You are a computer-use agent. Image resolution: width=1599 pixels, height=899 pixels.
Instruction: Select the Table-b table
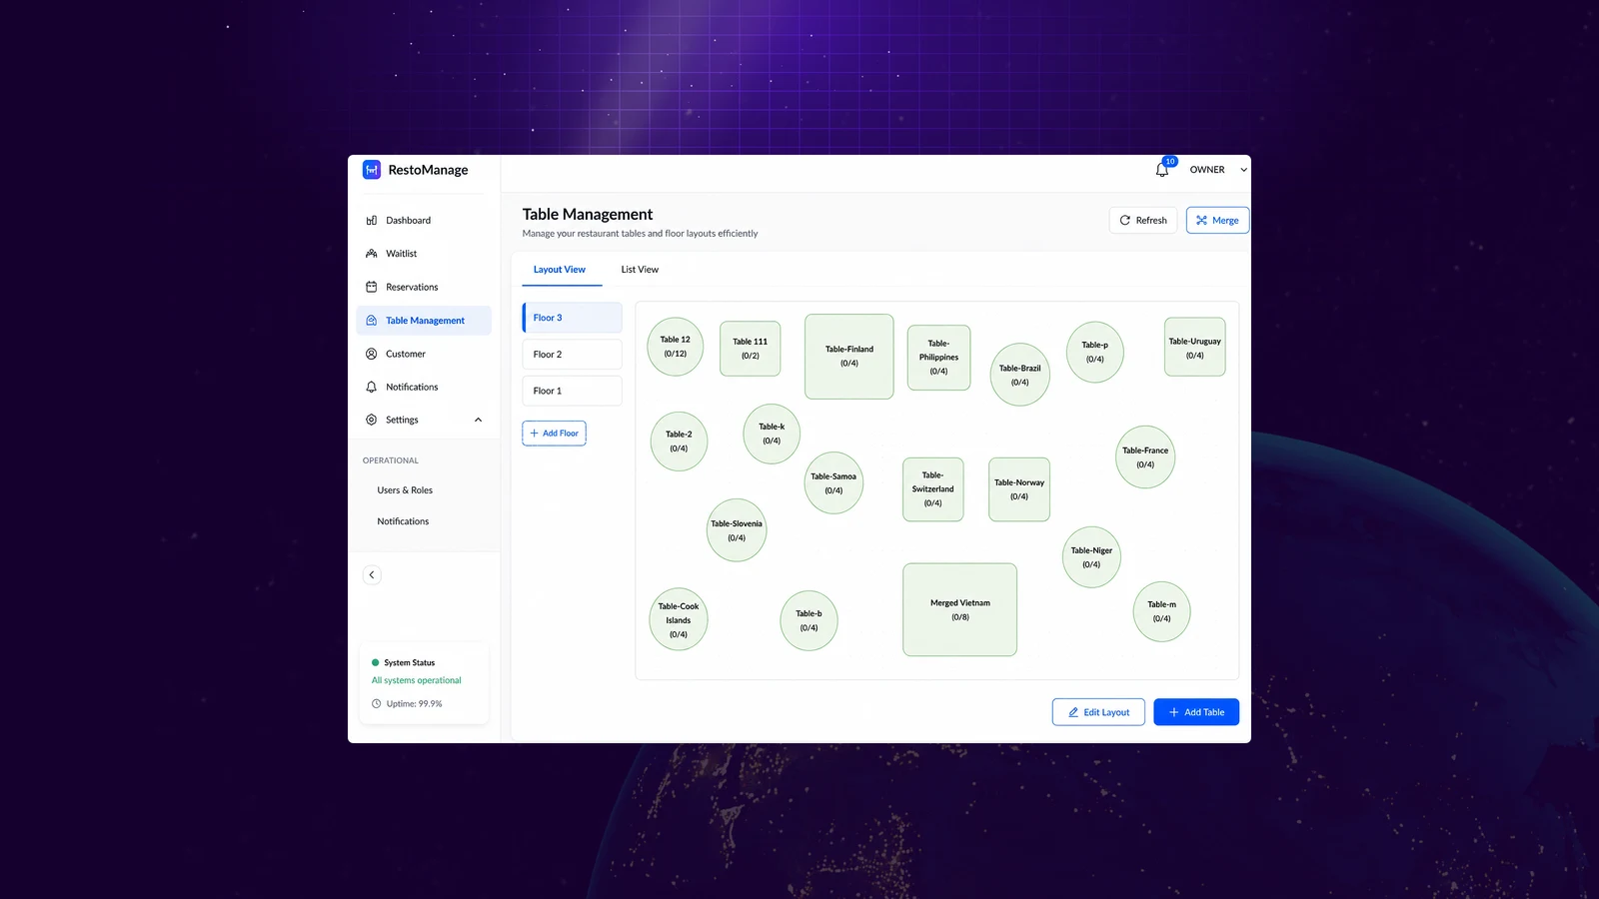tap(809, 620)
